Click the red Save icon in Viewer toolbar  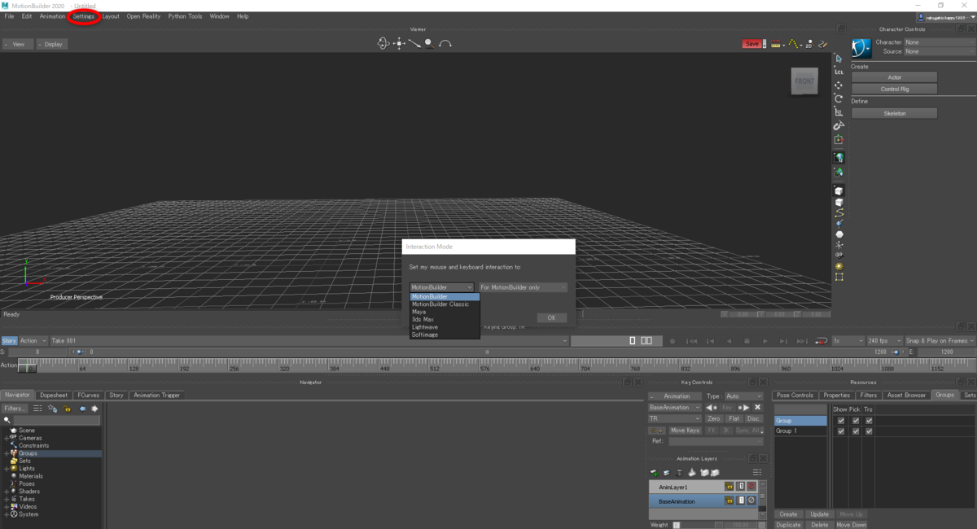coord(751,42)
